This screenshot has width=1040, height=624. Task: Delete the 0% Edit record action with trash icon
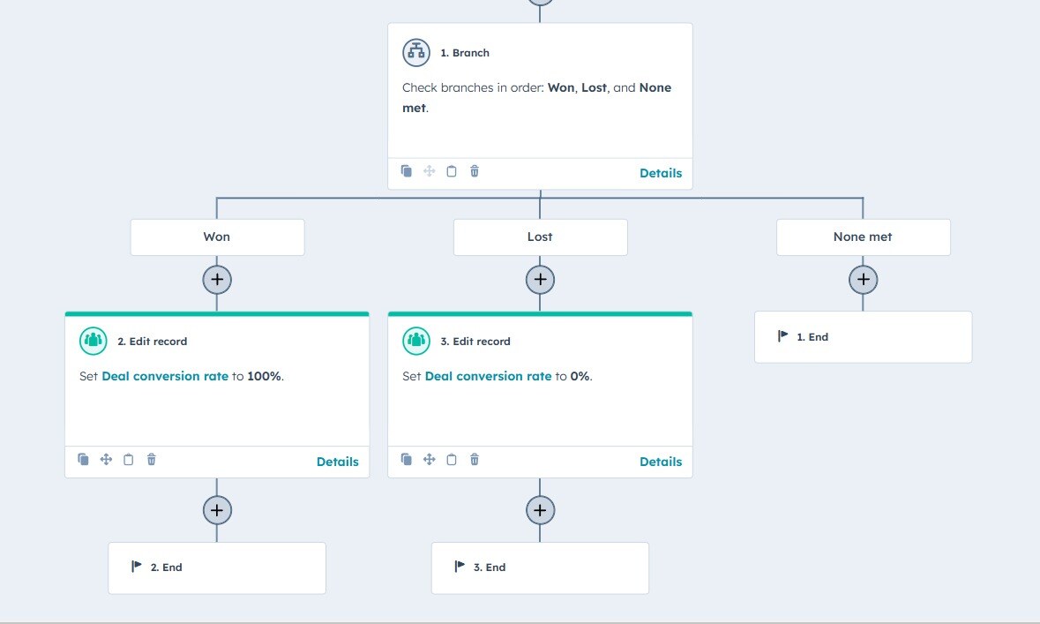(x=475, y=459)
